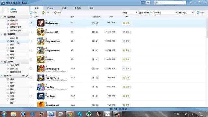Screen dimensions: 208x117
Task: Click the eject icon next to Kan device
Action: (x=27, y=76)
